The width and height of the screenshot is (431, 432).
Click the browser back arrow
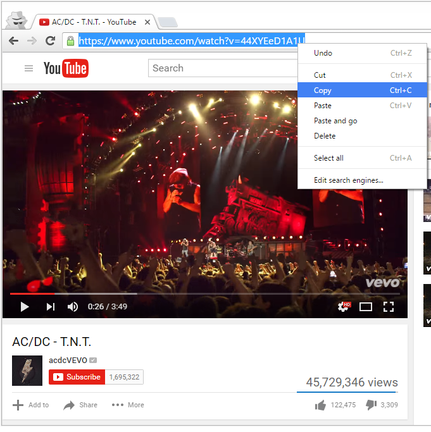pyautogui.click(x=13, y=41)
